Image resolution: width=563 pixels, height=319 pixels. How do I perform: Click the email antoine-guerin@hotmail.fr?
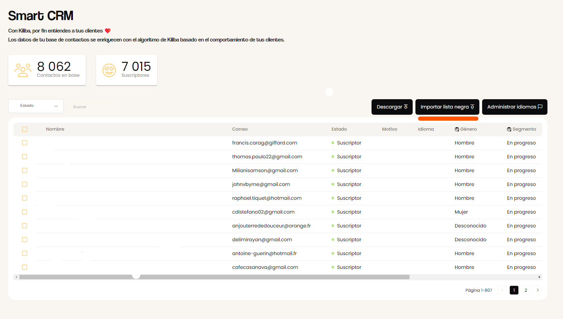[x=264, y=253]
